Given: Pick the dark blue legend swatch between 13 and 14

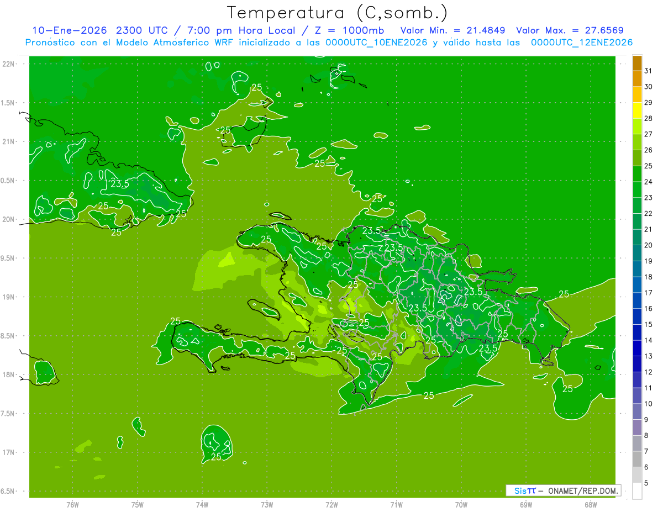Looking at the screenshot, I should click(637, 348).
